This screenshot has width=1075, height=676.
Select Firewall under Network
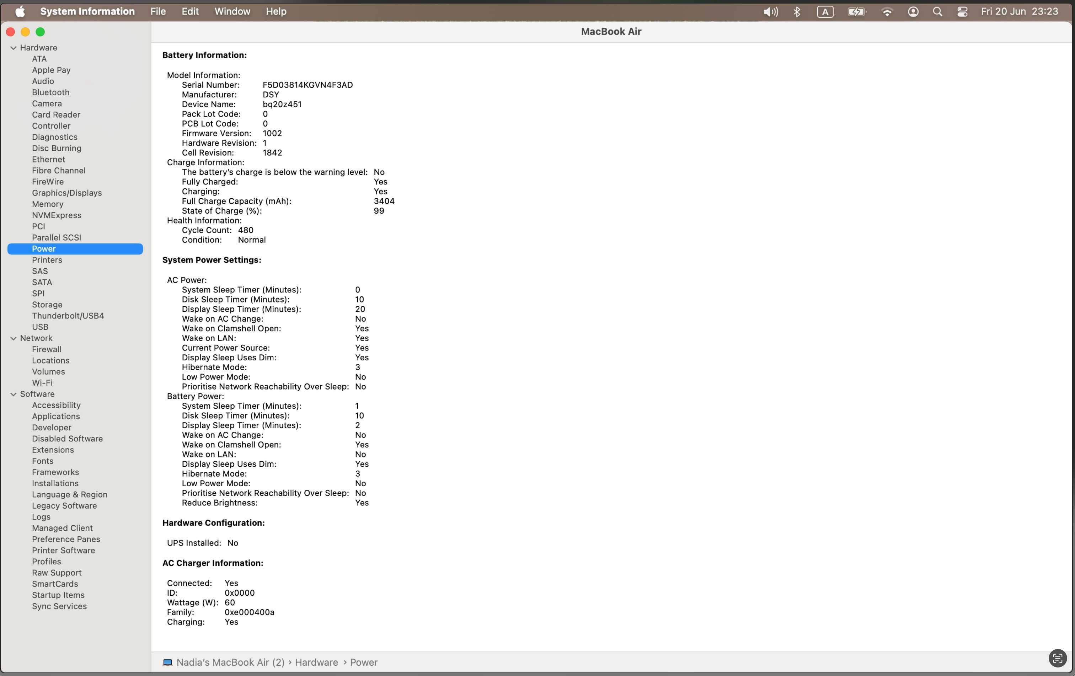(47, 349)
